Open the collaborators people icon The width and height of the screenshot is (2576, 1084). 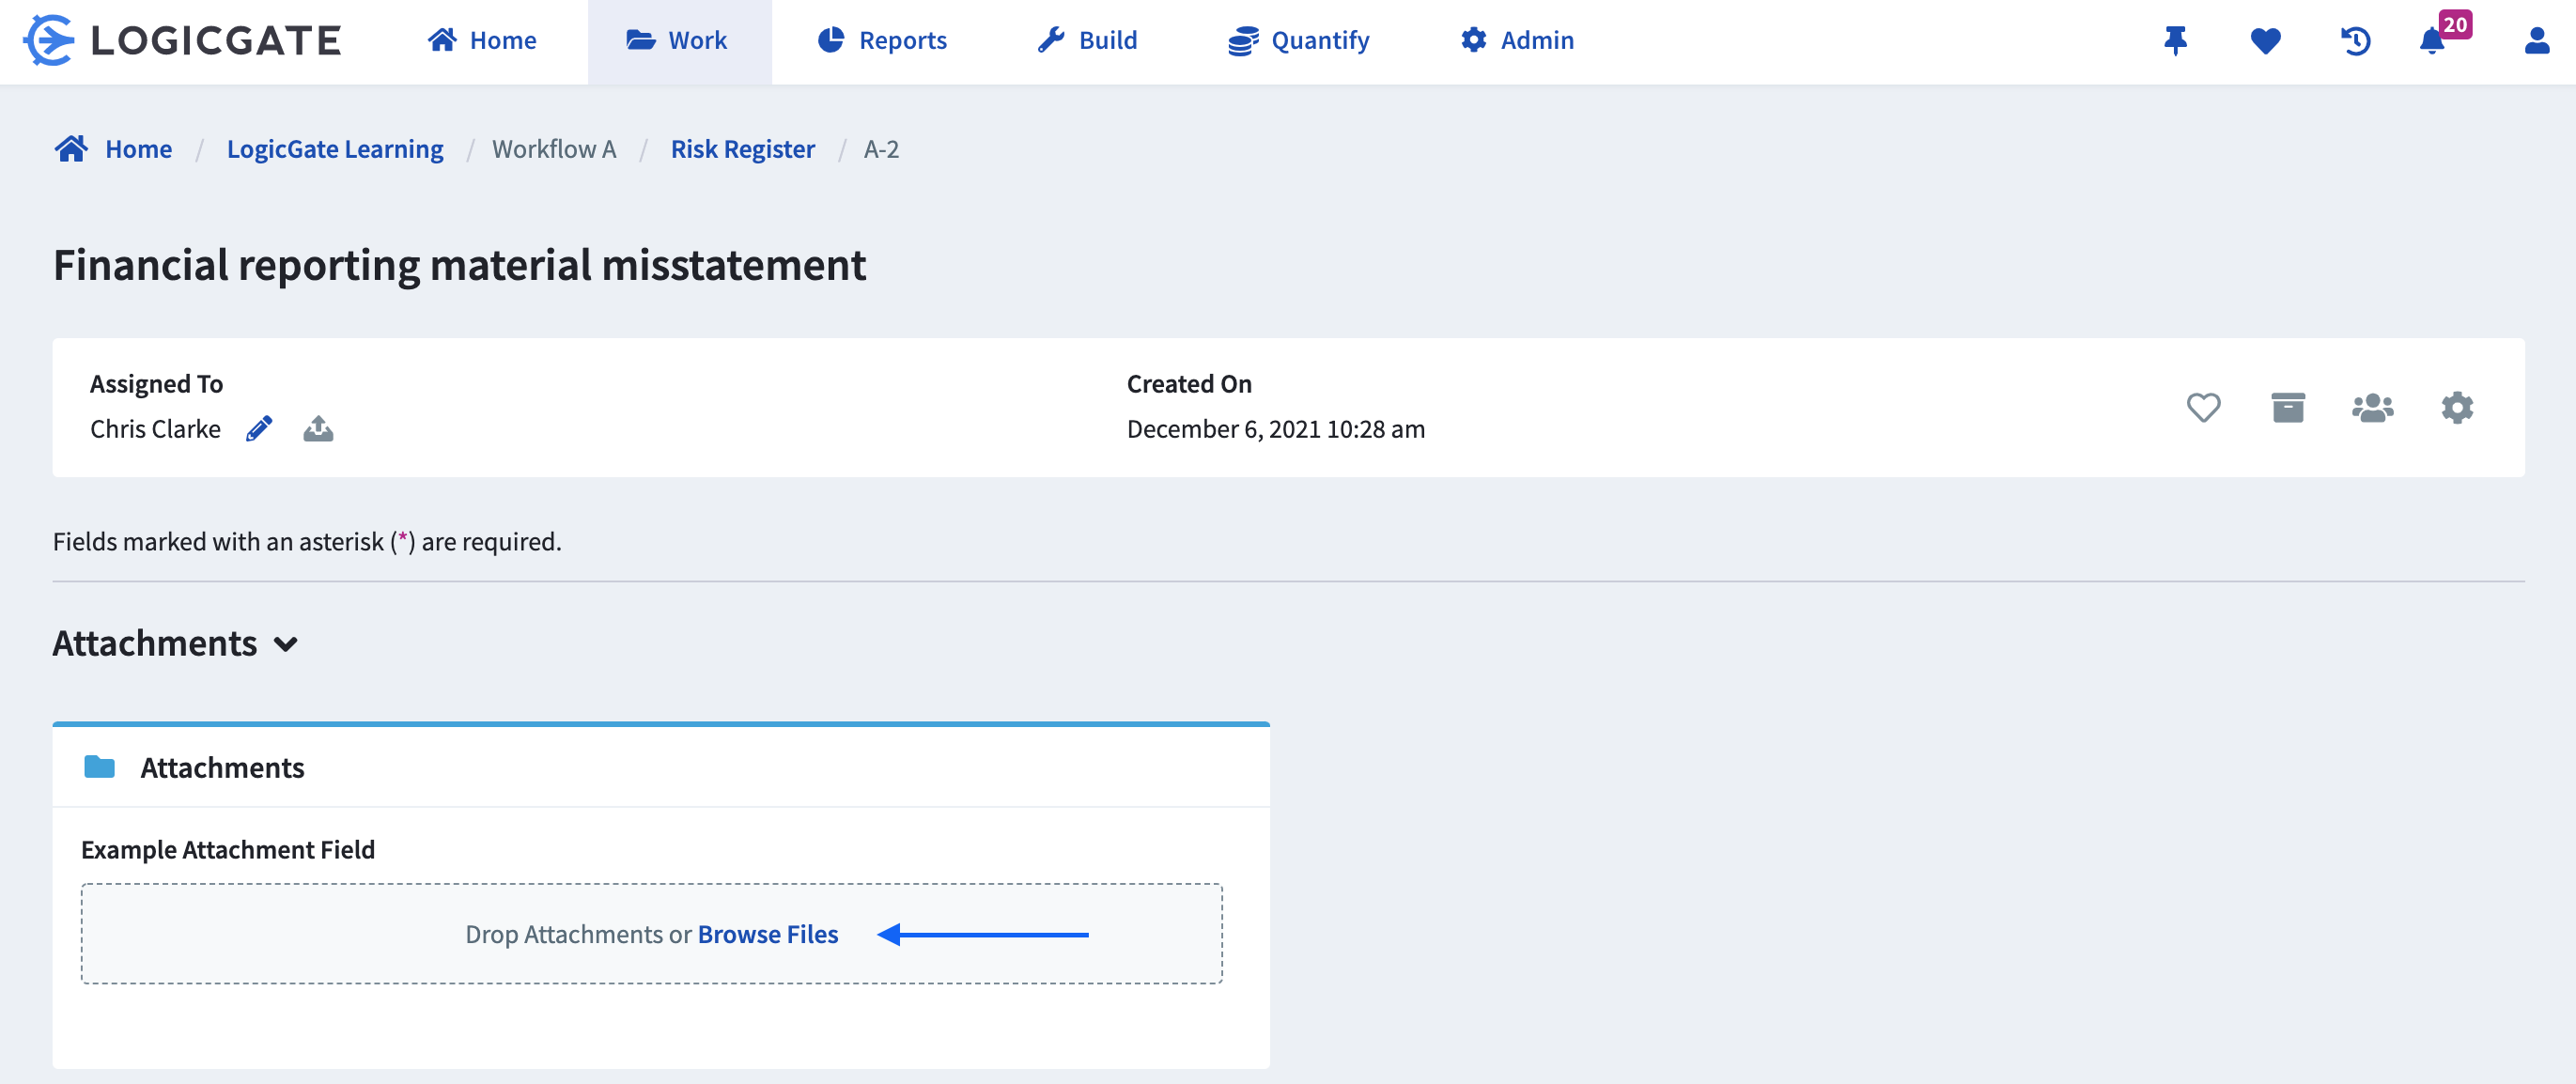click(2372, 408)
